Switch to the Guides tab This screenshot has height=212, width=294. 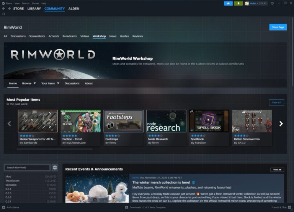(x=124, y=36)
